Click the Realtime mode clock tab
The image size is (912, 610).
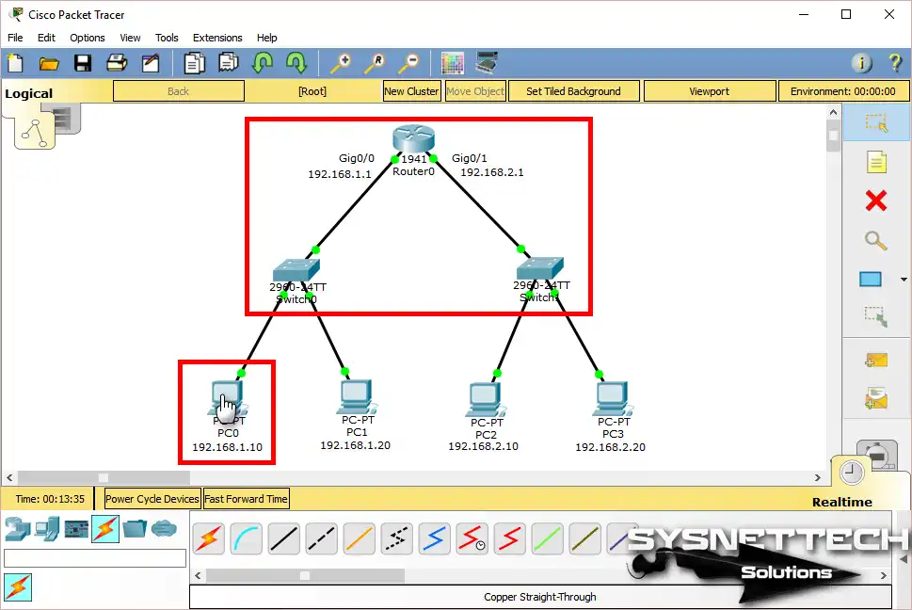(852, 473)
